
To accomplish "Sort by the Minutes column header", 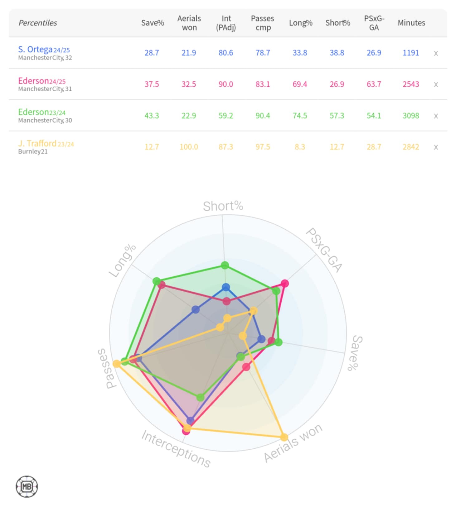I will [411, 23].
